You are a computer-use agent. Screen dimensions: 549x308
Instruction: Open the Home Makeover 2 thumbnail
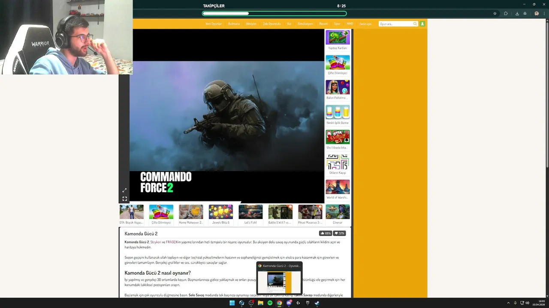(191, 212)
